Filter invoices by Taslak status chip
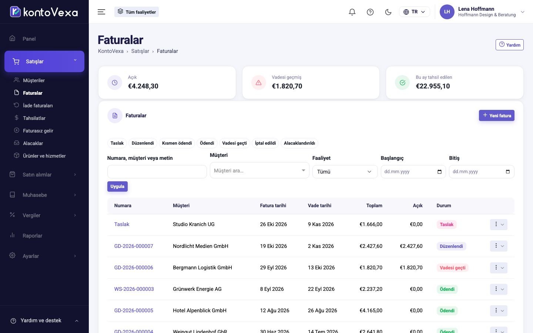 point(117,143)
